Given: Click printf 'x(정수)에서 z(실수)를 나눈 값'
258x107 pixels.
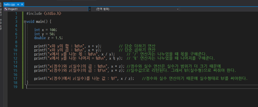Looking at the screenshot, I should pos(84,78).
